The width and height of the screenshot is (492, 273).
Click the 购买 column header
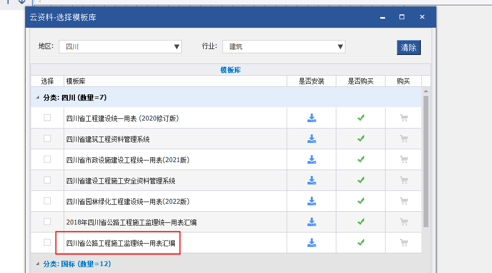tap(404, 81)
